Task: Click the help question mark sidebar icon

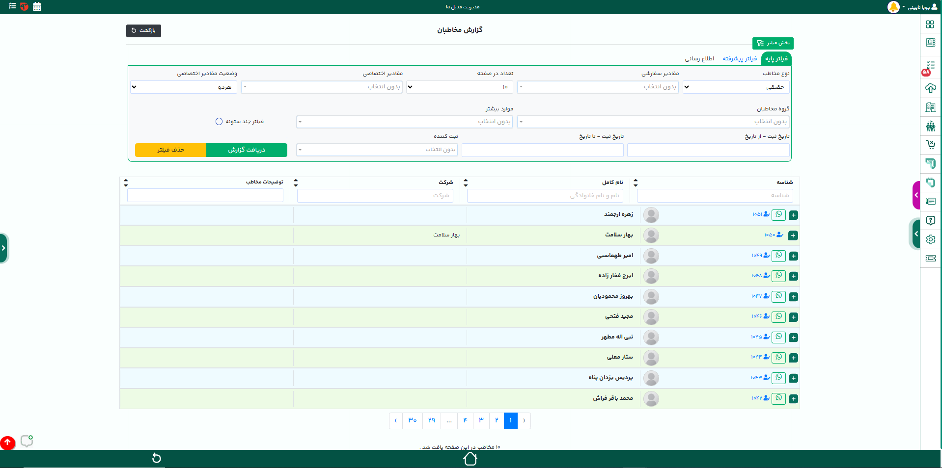Action: coord(930,220)
